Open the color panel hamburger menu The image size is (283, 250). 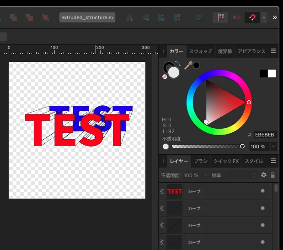pyautogui.click(x=273, y=51)
